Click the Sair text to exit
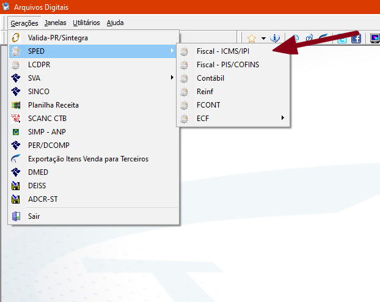380x302 pixels. tap(34, 216)
